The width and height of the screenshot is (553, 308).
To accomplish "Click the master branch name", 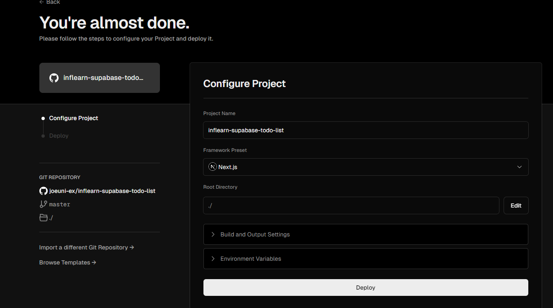I will [59, 204].
